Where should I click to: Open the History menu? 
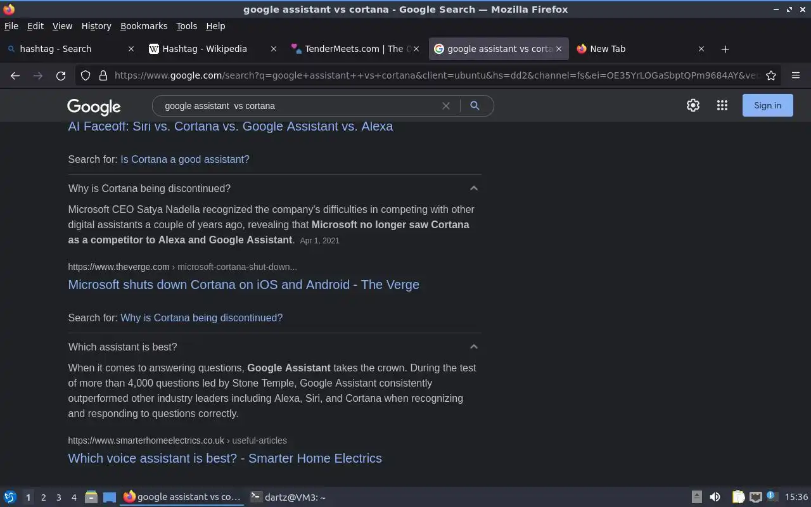[96, 26]
